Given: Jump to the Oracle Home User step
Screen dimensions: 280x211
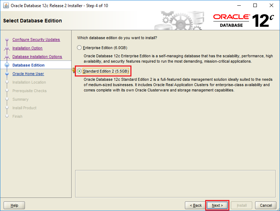Looking at the screenshot, I should point(28,74).
